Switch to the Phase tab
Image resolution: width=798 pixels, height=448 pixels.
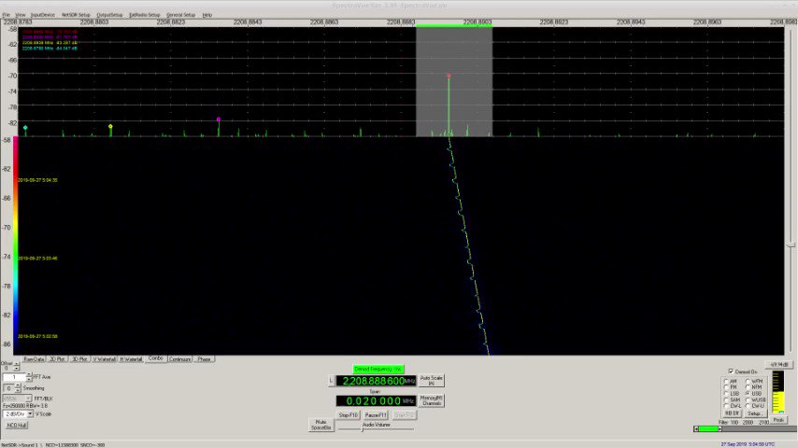pos(204,359)
